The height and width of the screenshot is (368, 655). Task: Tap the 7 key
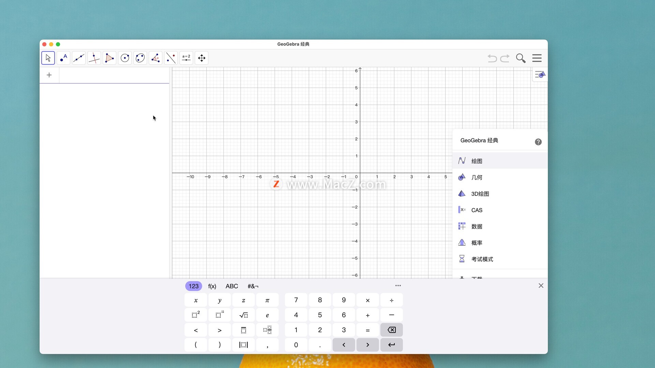(296, 300)
